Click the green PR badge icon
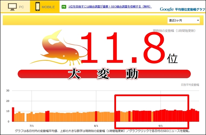206x135 pixels. click(x=64, y=7)
